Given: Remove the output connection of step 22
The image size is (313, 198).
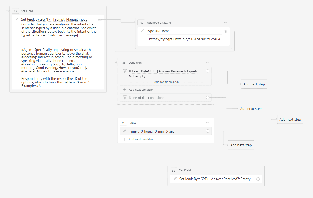Looking at the screenshot, I should [x=100, y=19].
